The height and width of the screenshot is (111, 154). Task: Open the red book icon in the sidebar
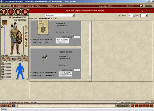click(25, 12)
